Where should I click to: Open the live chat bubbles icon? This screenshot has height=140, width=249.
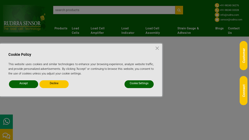tap(6, 135)
